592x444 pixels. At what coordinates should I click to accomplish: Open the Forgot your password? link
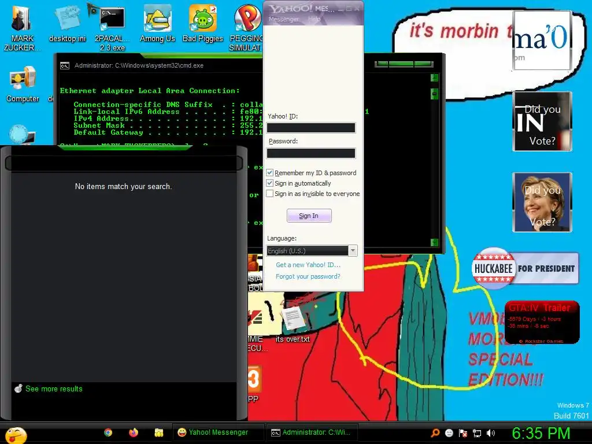(x=308, y=276)
